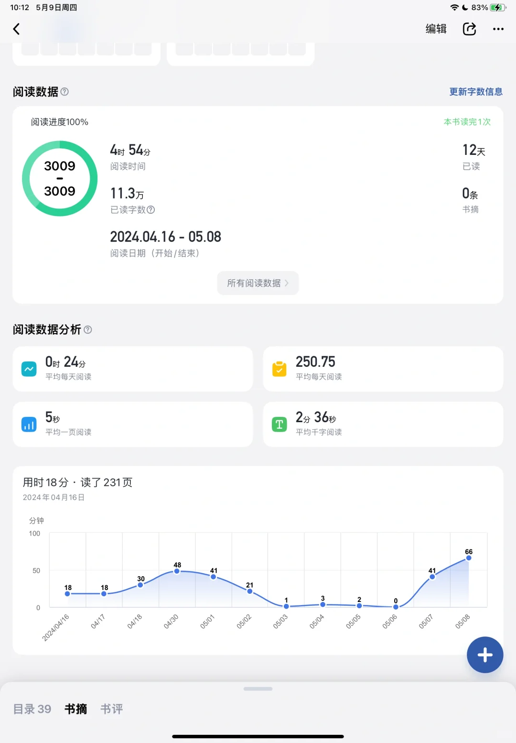This screenshot has height=743, width=516.
Task: Open the 0时24分 平均每天阅读 card
Action: pyautogui.click(x=133, y=369)
